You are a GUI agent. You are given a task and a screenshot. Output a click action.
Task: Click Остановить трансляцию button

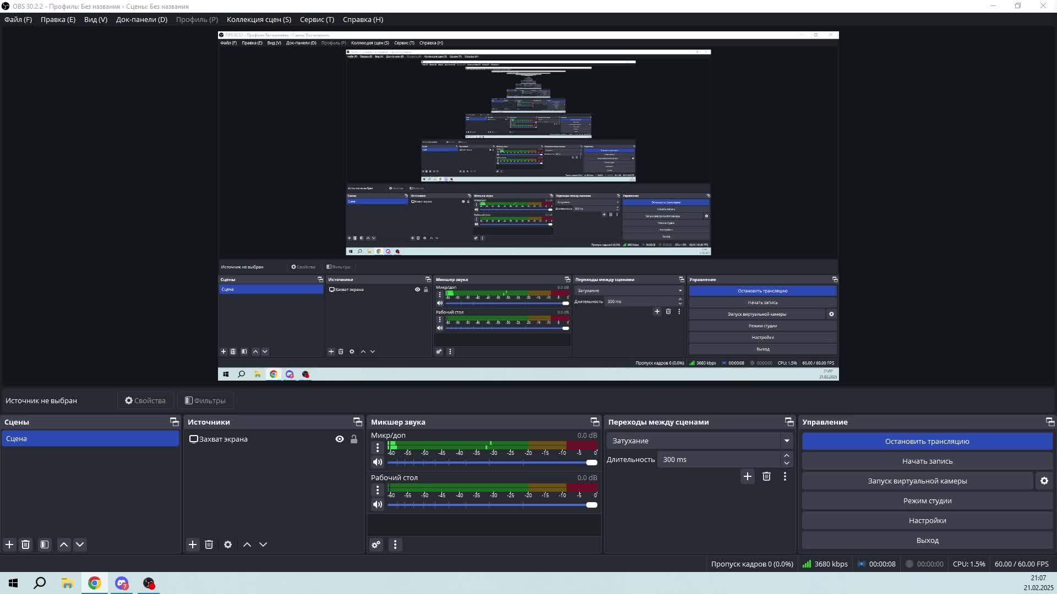927,441
